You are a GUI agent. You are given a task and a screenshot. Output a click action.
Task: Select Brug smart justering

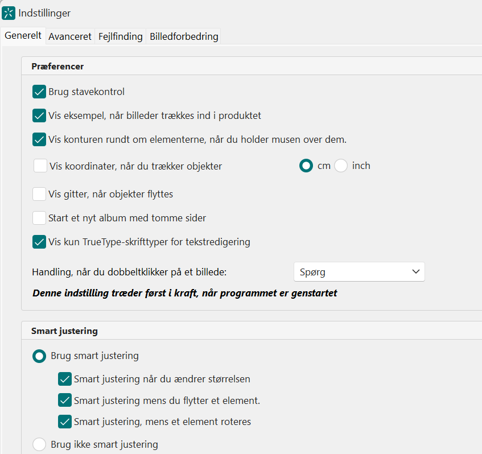click(x=39, y=356)
